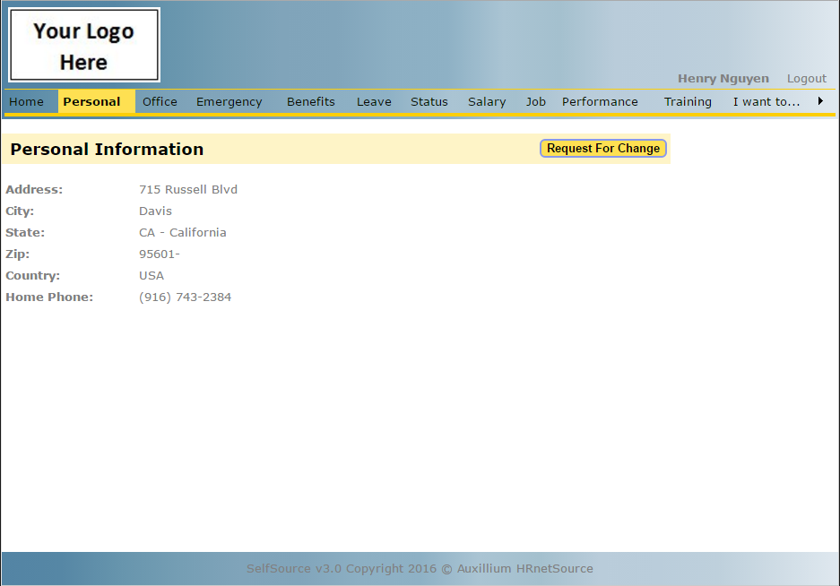
Task: Click the phone number (916) 743-2384
Action: click(186, 297)
